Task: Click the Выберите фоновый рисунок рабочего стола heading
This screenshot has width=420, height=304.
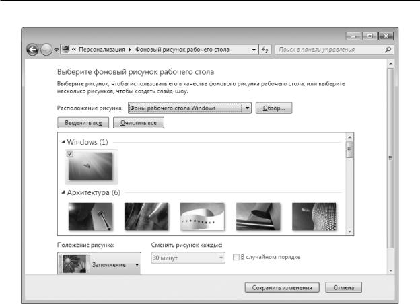Action: click(135, 72)
